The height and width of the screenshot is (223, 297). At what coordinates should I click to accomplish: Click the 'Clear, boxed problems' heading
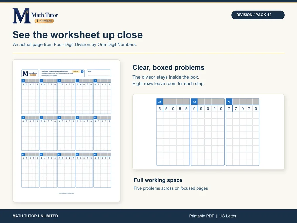click(168, 67)
